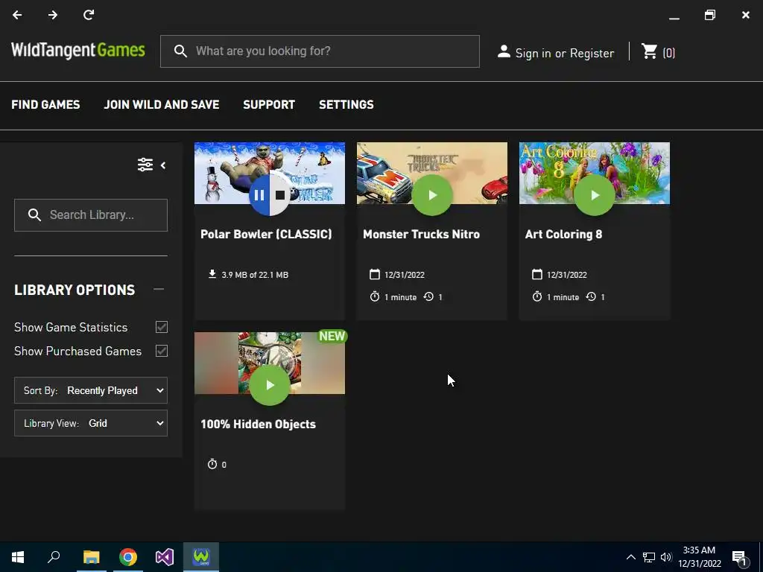
Task: Click the LIBRARY OPTIONS heading
Action: pyautogui.click(x=75, y=290)
